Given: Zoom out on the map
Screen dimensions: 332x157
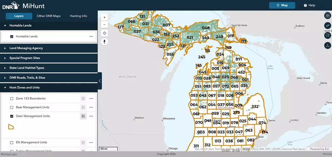Looking at the screenshot, I should [x=104, y=24].
